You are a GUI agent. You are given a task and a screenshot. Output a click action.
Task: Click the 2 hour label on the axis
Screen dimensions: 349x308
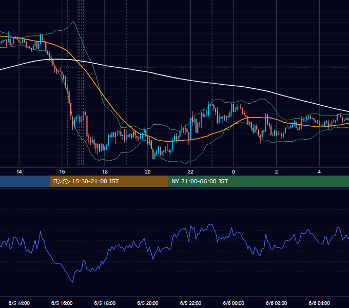[x=277, y=172]
